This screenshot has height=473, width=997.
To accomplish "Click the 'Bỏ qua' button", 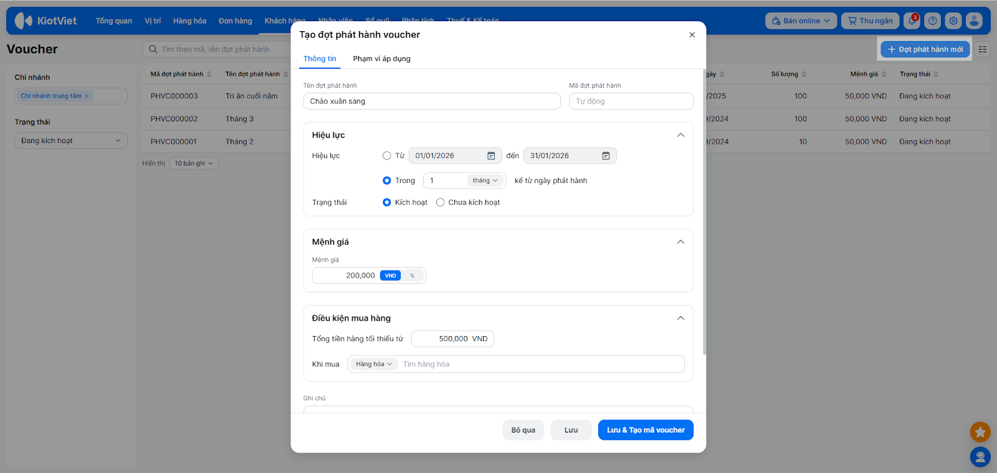I will coord(523,430).
